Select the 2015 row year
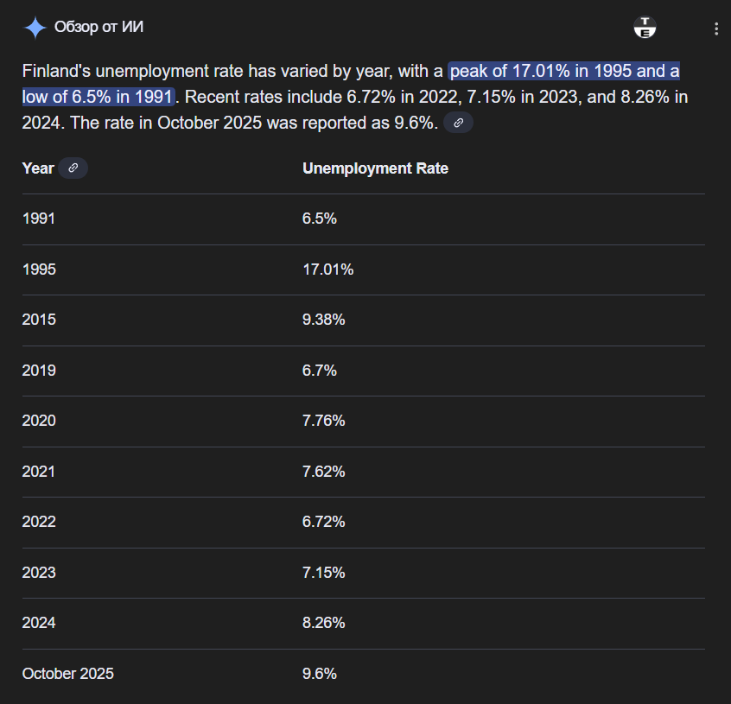The width and height of the screenshot is (731, 704). click(39, 320)
